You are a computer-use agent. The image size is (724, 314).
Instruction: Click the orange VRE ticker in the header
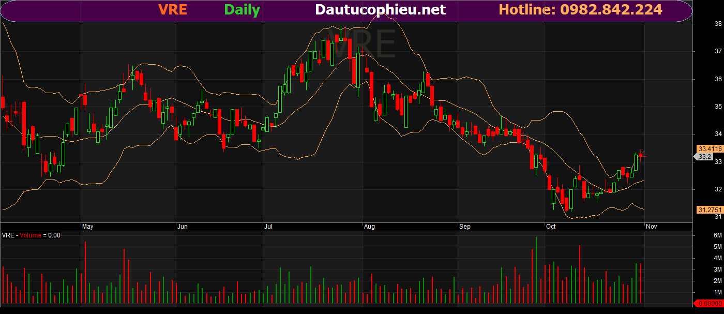pos(173,9)
